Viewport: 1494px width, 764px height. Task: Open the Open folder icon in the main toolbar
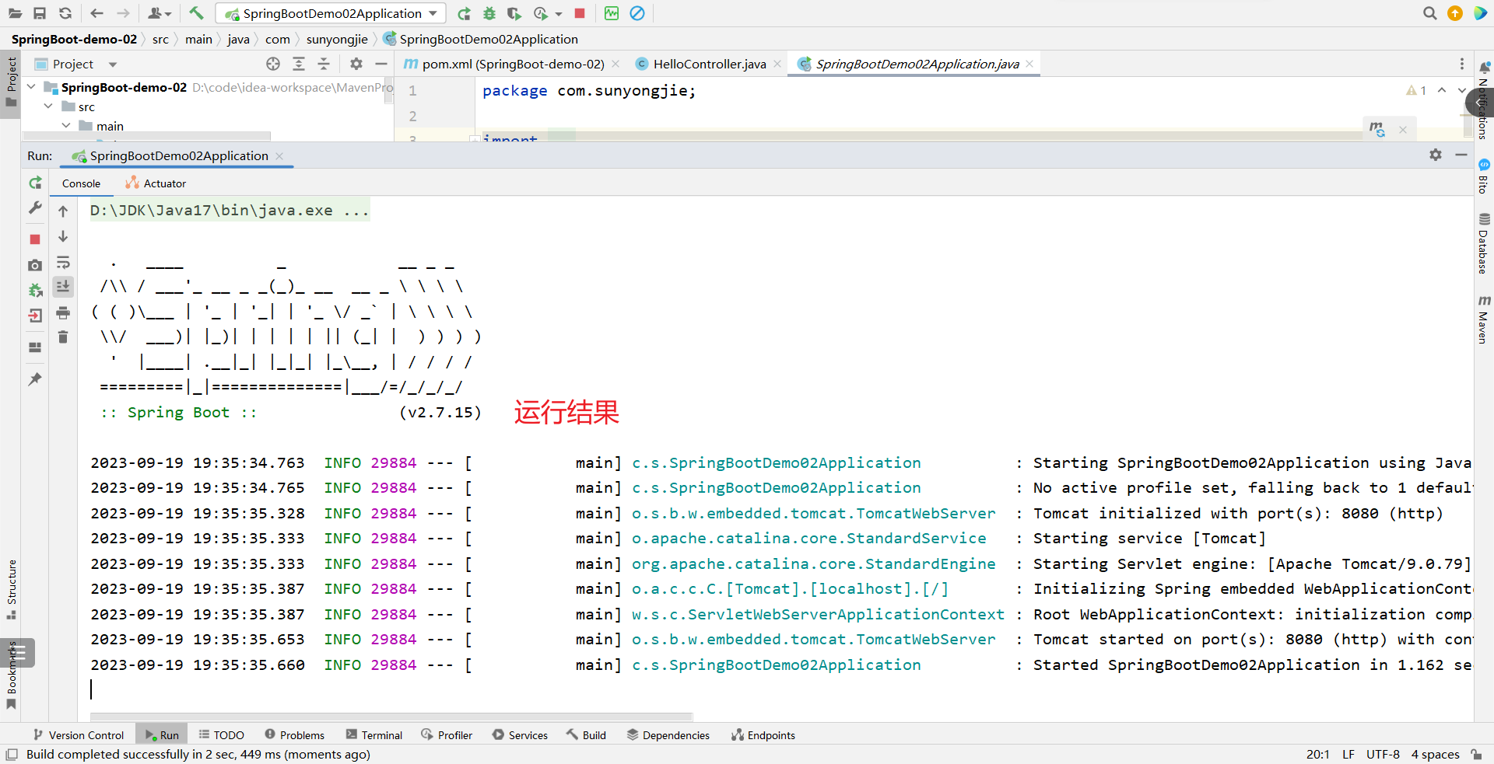pos(15,13)
